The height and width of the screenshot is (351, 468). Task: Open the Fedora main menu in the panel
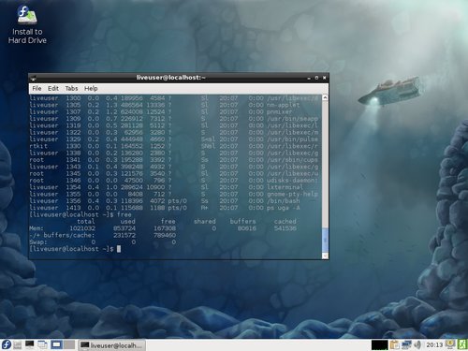click(6, 344)
